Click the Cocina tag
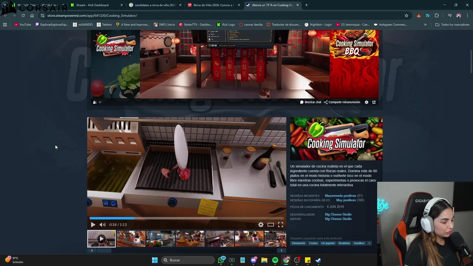Image resolution: width=473 pixels, height=266 pixels. click(x=313, y=243)
